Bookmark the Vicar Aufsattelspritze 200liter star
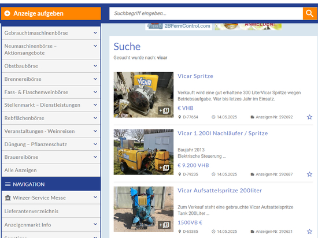Image resolution: width=318 pixels, height=238 pixels. 309,231
